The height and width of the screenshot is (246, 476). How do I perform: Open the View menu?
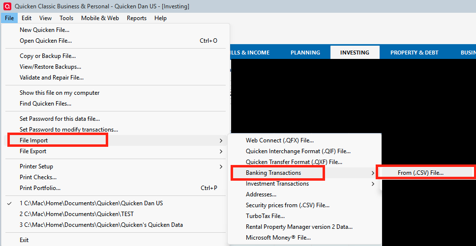pos(46,18)
